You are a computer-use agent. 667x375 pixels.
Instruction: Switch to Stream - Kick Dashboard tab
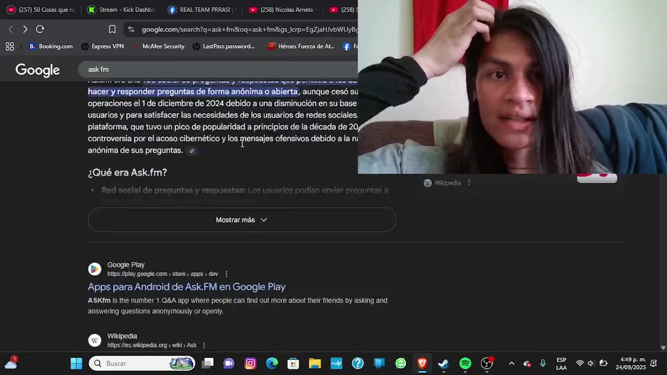[121, 9]
